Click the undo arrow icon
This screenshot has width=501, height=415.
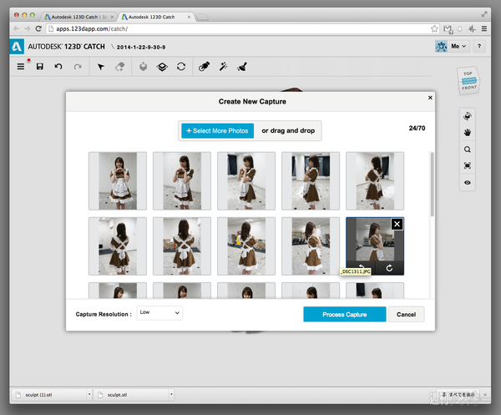pos(58,67)
